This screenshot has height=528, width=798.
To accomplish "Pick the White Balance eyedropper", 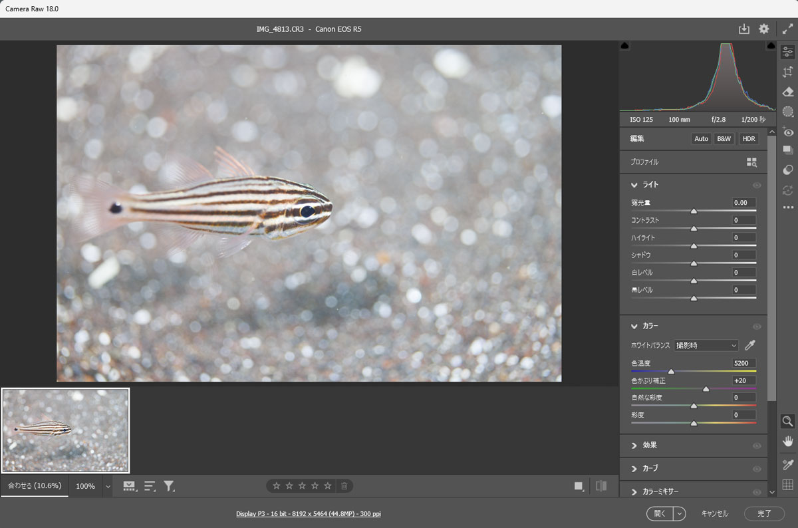I will (750, 345).
